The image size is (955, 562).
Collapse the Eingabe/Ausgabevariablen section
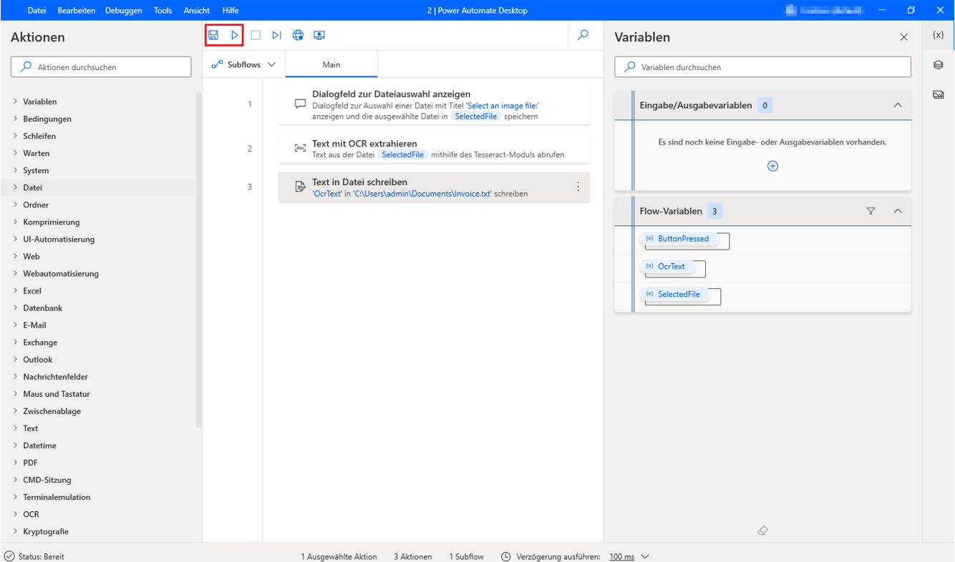click(x=898, y=105)
